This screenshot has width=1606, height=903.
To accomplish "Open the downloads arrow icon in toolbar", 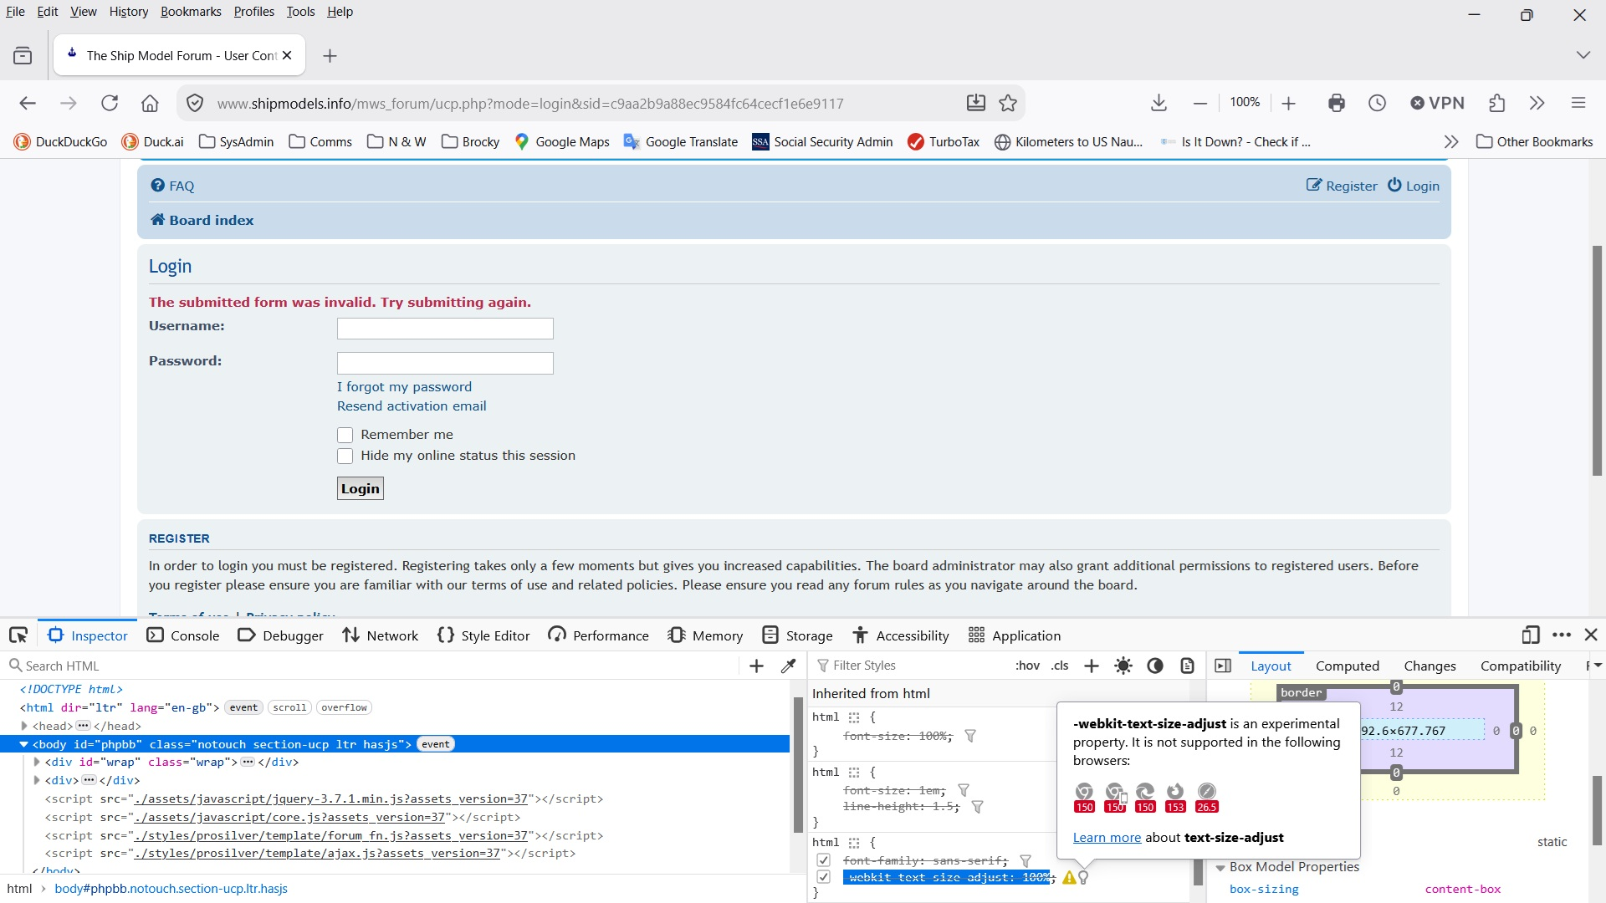I will 1158,103.
